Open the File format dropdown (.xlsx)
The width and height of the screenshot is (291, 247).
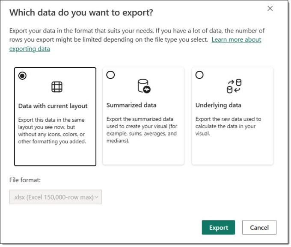point(56,197)
